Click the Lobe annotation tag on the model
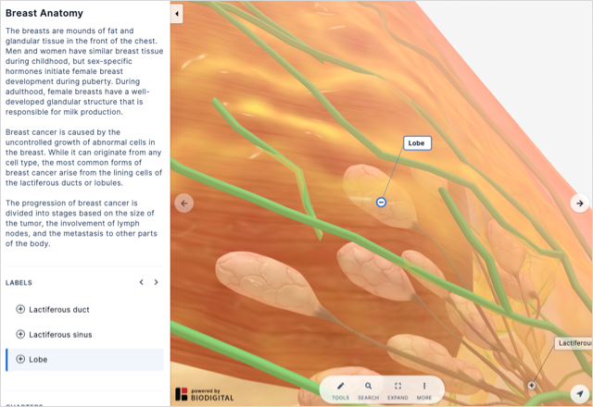The width and height of the screenshot is (593, 407). pos(417,143)
